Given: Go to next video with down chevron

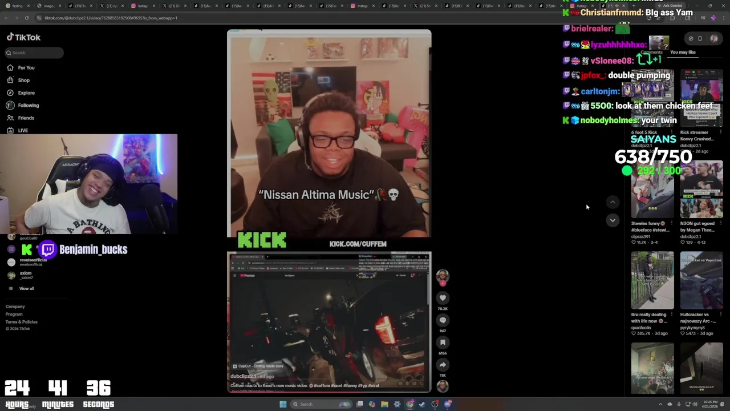Looking at the screenshot, I should pyautogui.click(x=613, y=220).
